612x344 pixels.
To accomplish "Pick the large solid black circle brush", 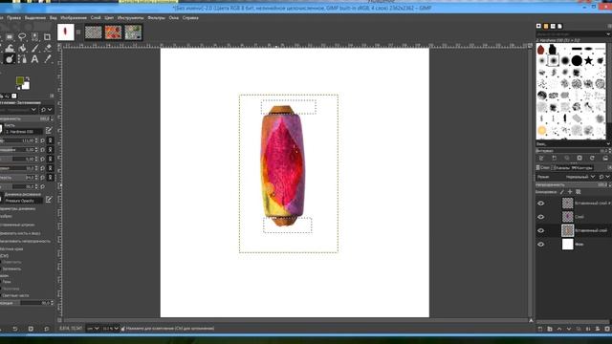I will (x=577, y=60).
